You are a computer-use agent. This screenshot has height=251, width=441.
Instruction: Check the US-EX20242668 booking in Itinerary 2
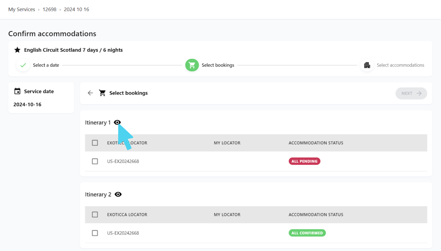(95, 233)
